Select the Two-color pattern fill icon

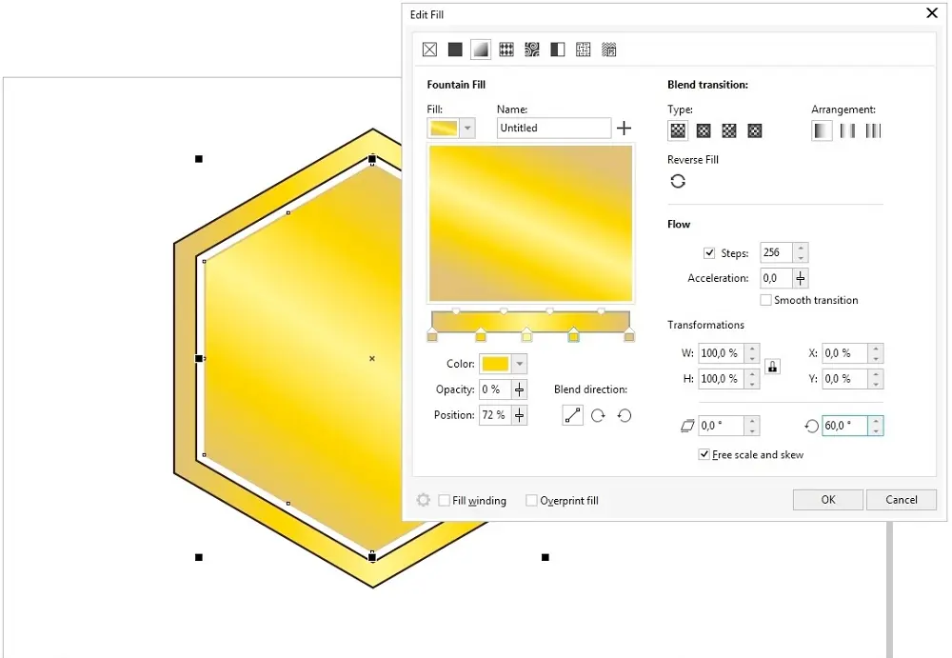(557, 50)
